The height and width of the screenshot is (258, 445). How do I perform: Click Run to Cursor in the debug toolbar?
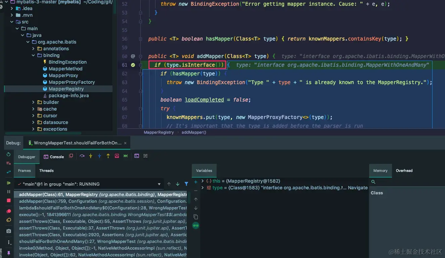pos(126,156)
